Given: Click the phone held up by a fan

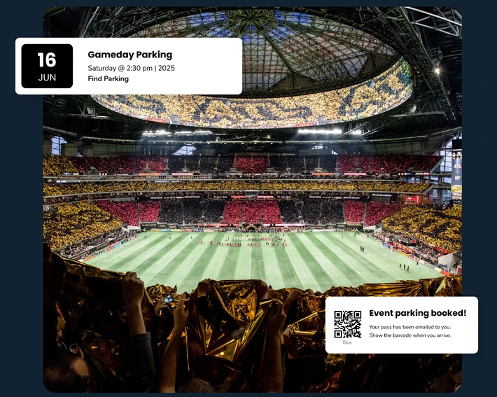Looking at the screenshot, I should (x=168, y=298).
